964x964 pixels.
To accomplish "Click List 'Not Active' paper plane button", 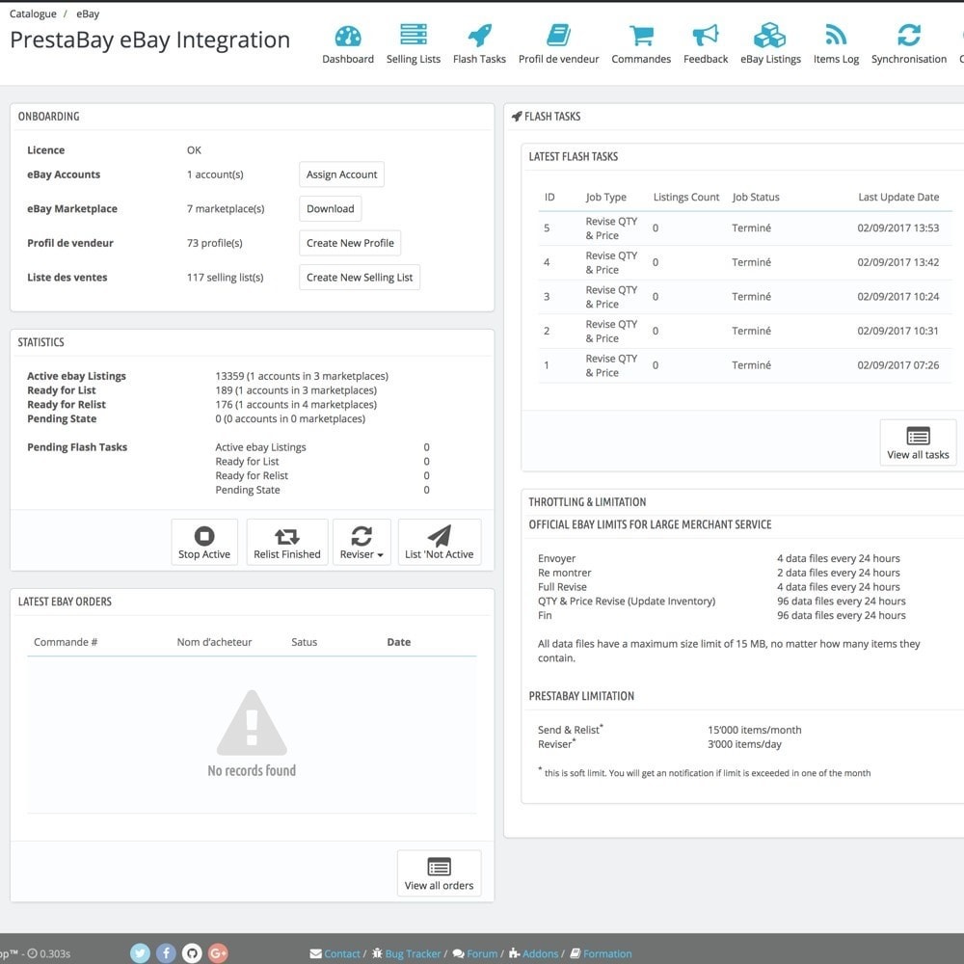I will [439, 542].
